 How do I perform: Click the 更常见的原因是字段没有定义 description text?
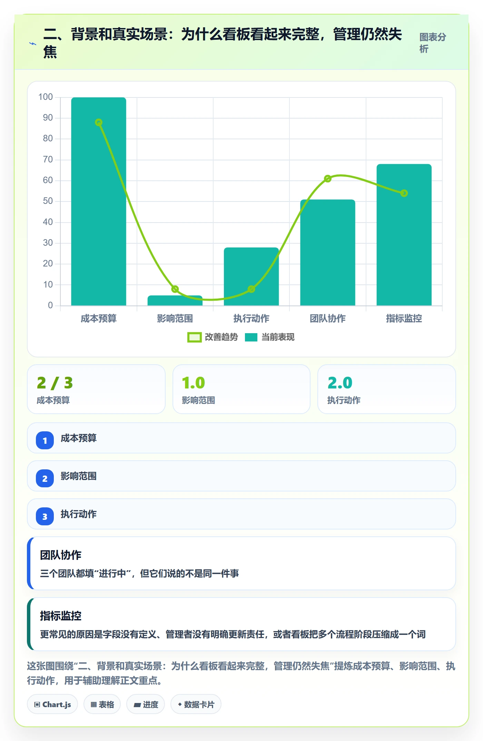point(233,635)
